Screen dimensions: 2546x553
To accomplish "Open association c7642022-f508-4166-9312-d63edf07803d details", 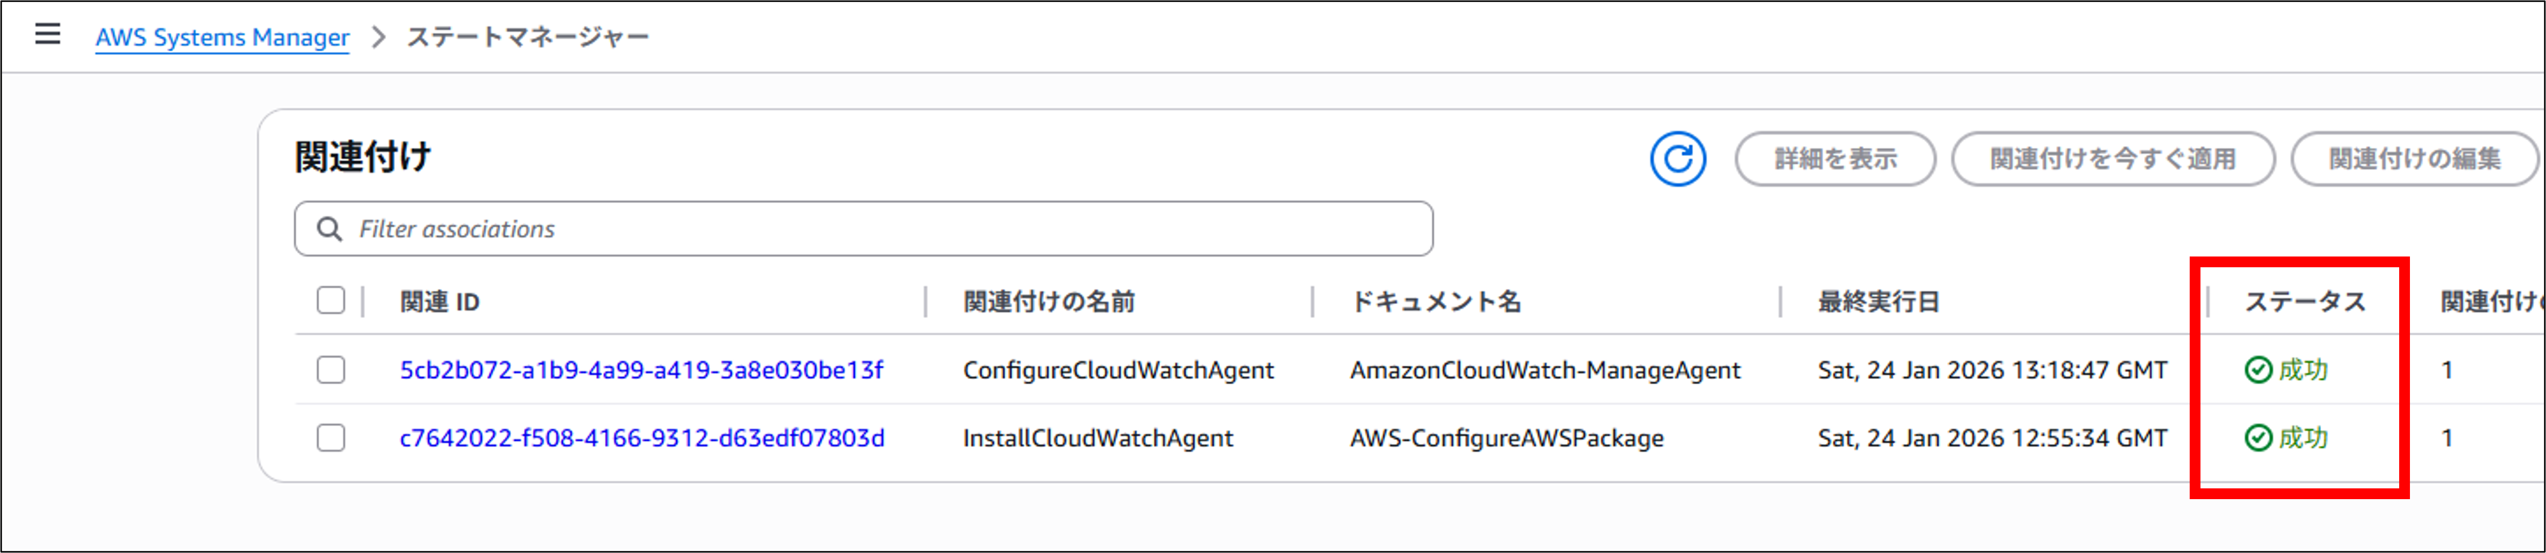I will click(x=643, y=438).
